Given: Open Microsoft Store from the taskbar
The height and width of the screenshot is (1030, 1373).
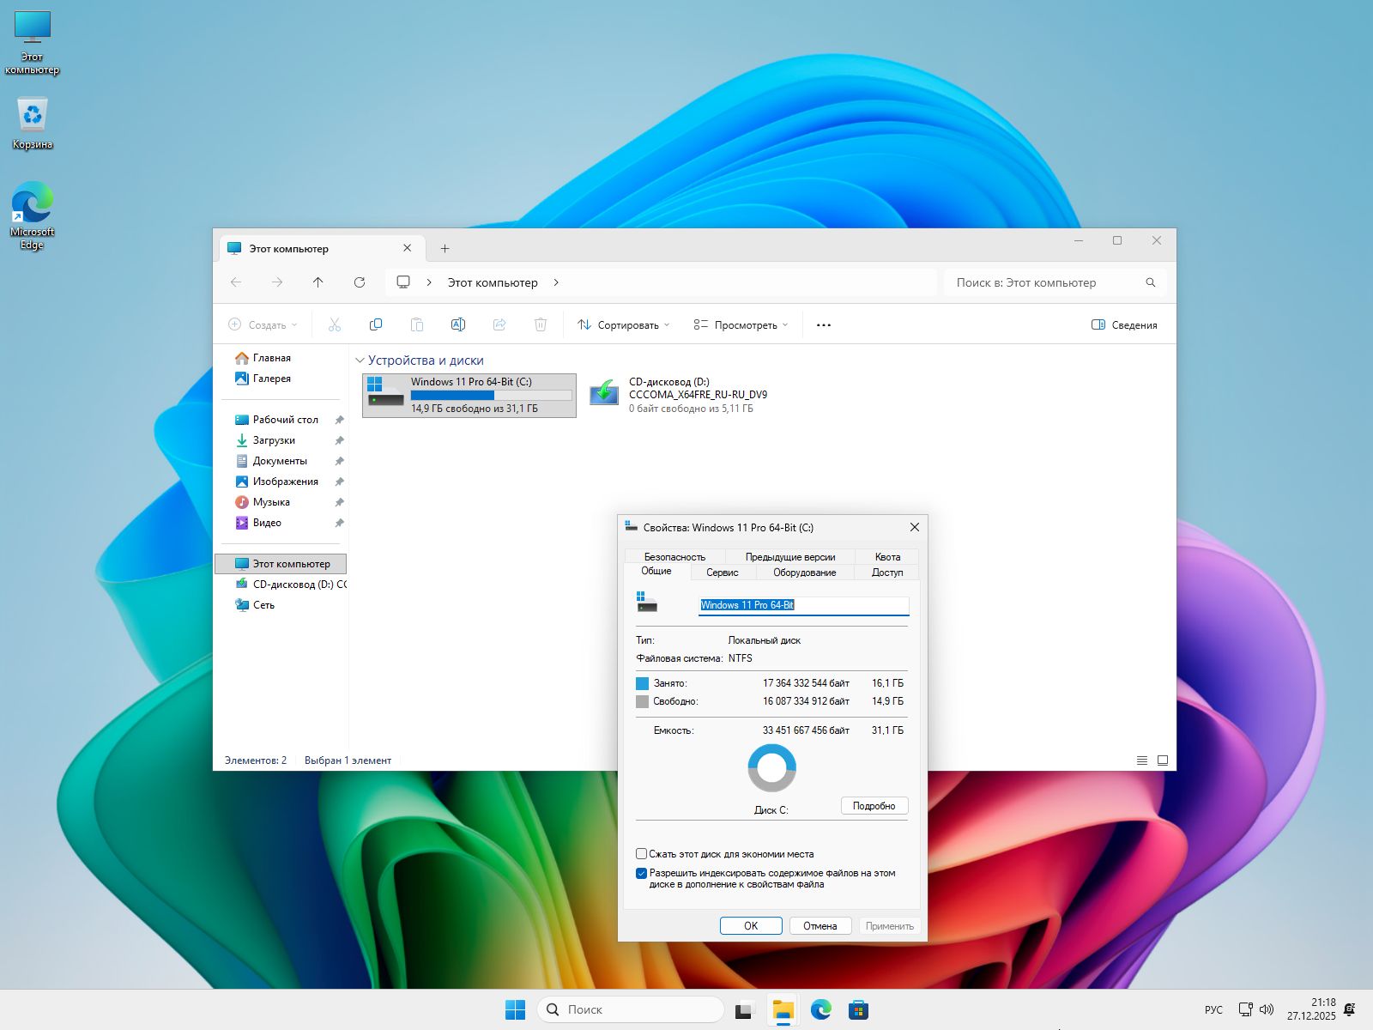Looking at the screenshot, I should point(858,1009).
